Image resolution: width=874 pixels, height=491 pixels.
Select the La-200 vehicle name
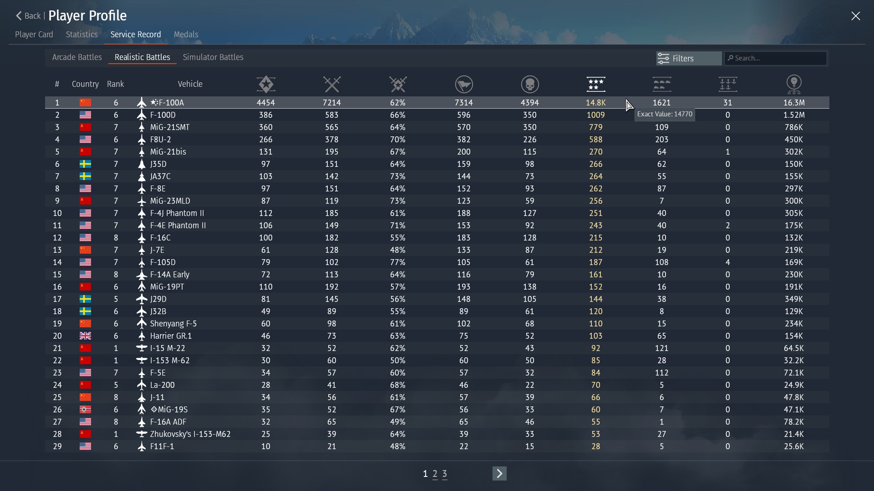click(x=163, y=385)
